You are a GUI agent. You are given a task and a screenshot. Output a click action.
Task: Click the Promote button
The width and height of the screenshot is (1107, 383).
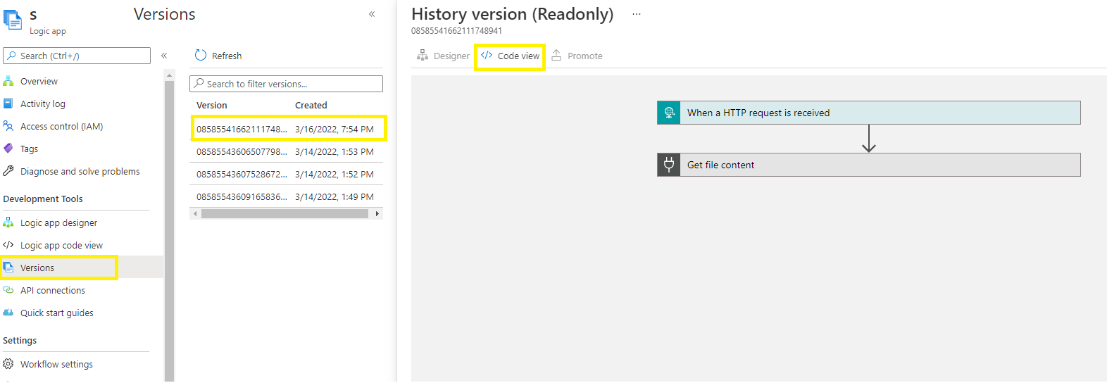577,56
